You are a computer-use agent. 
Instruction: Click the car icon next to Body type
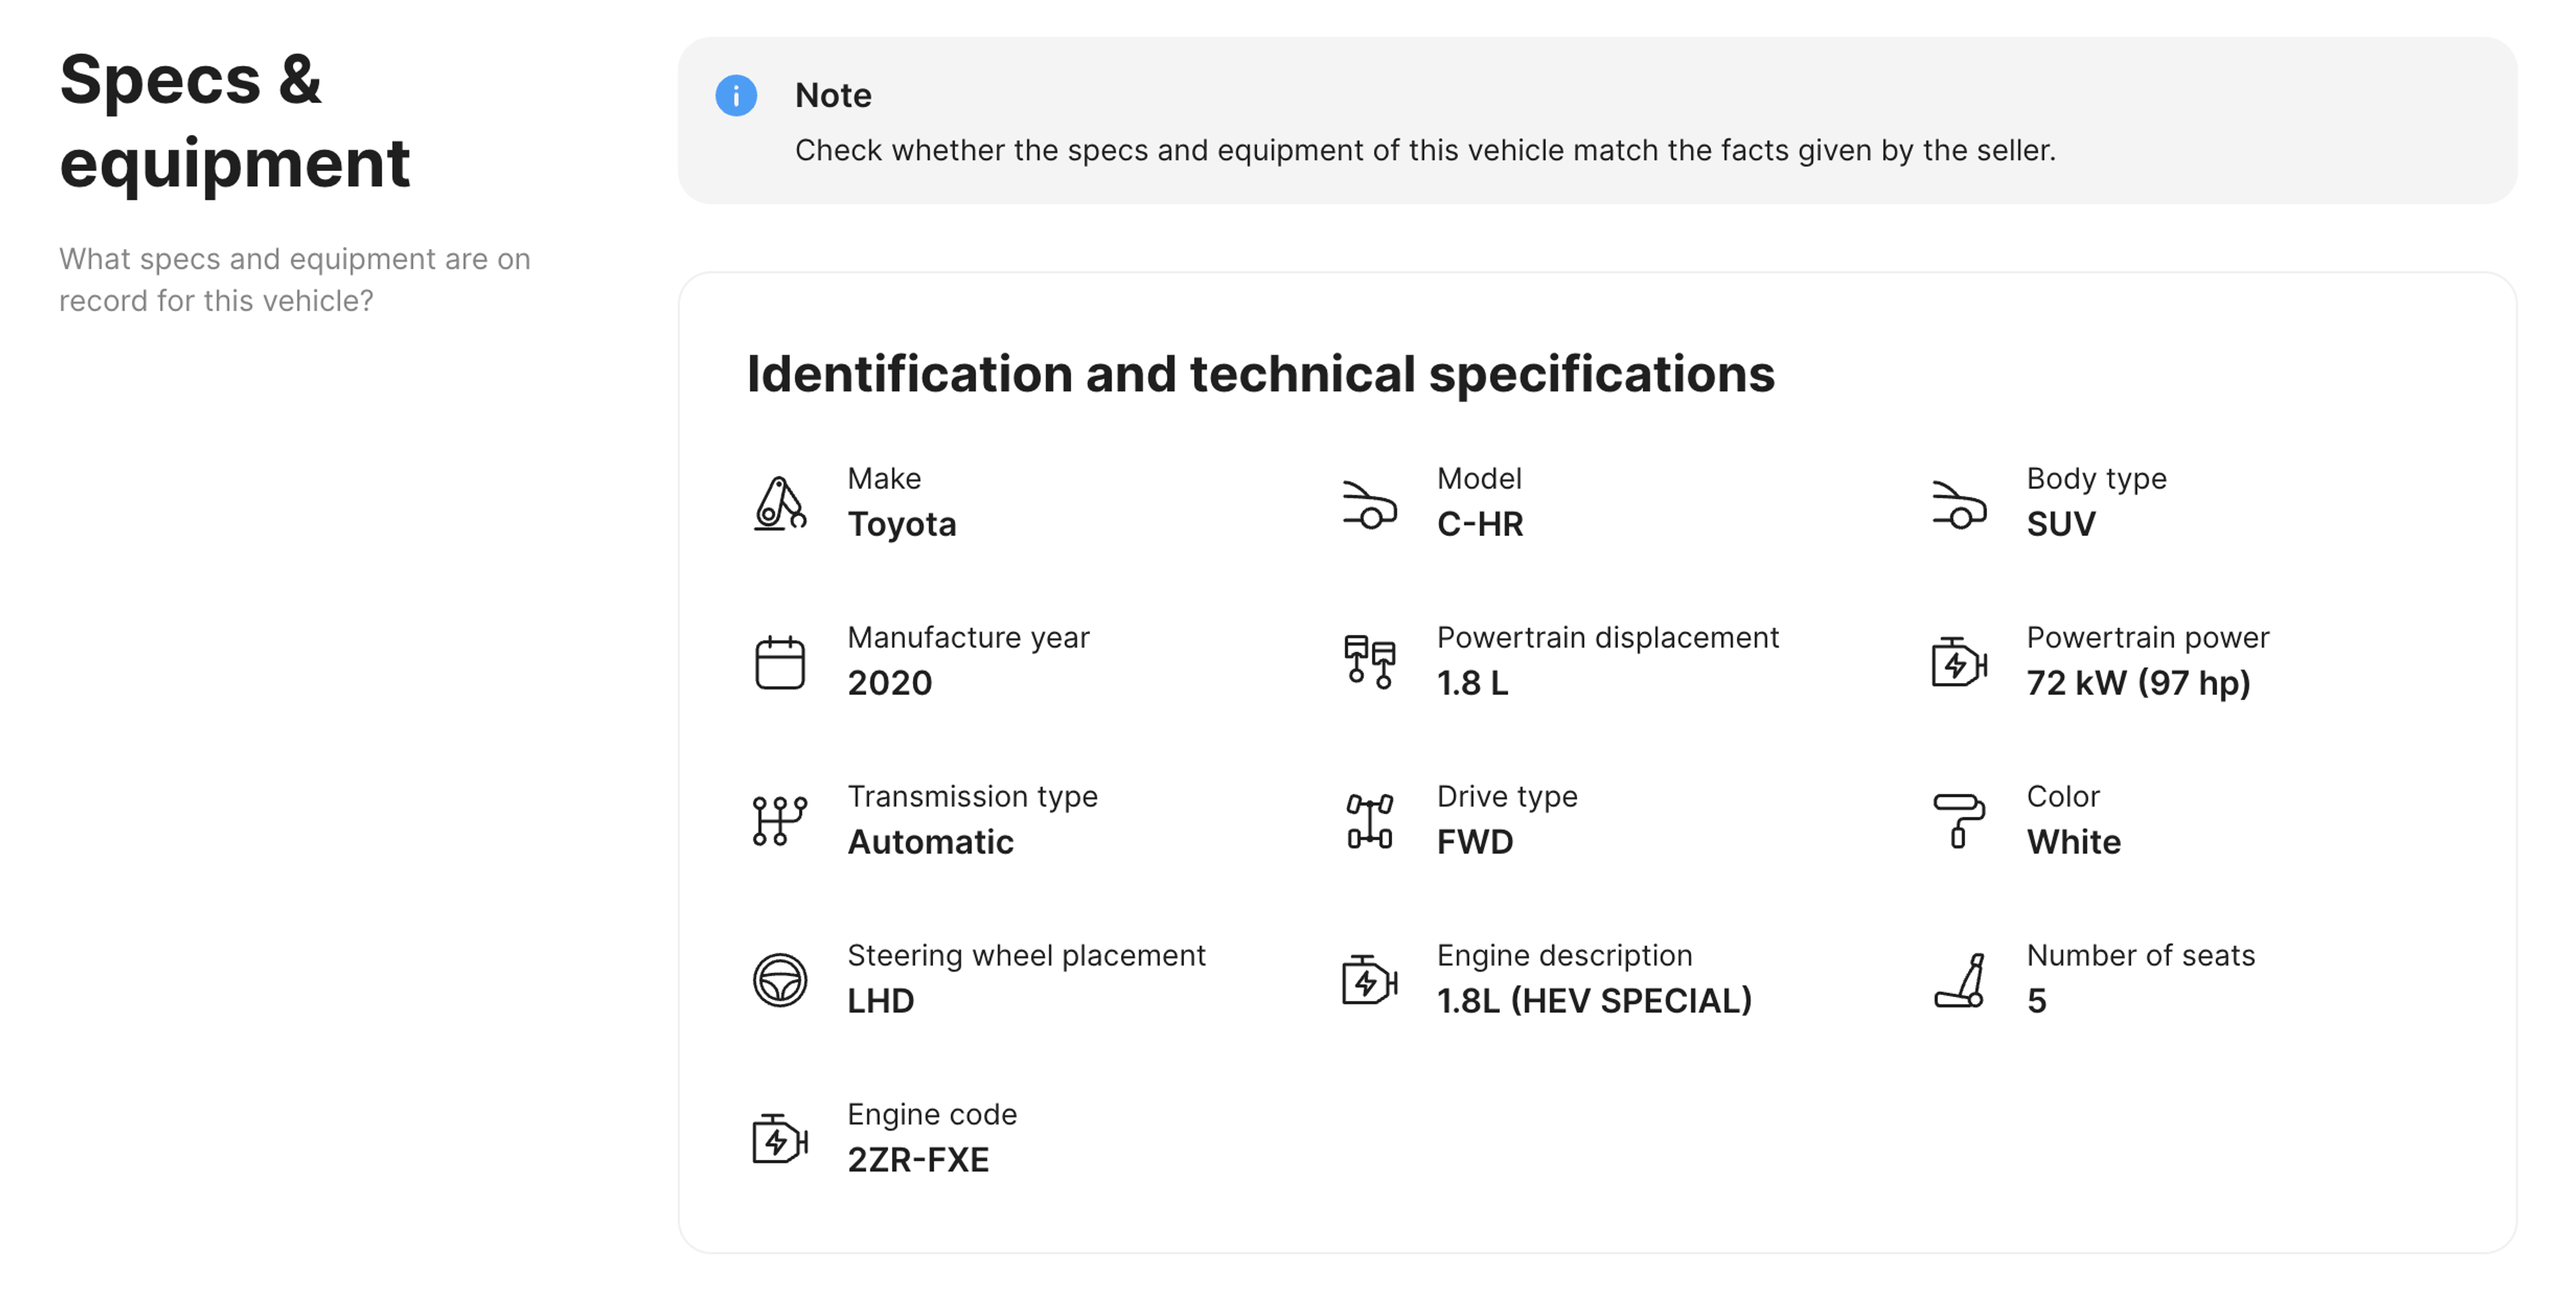coord(1958,504)
